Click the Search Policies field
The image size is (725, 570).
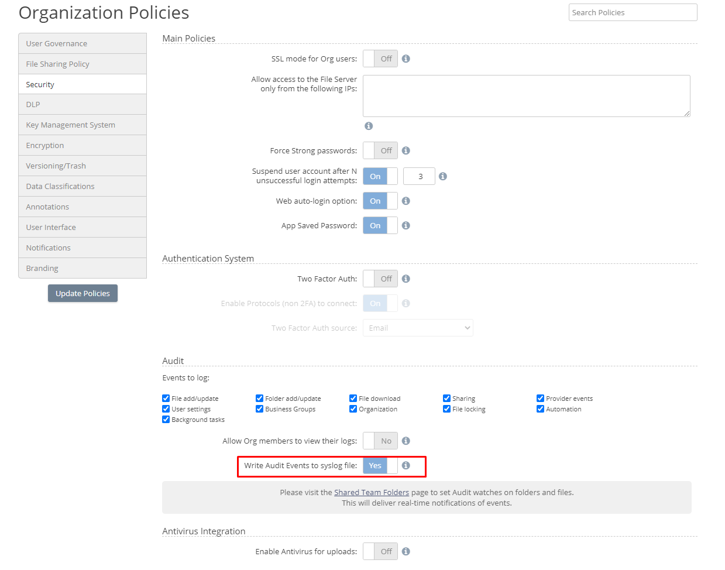(633, 12)
